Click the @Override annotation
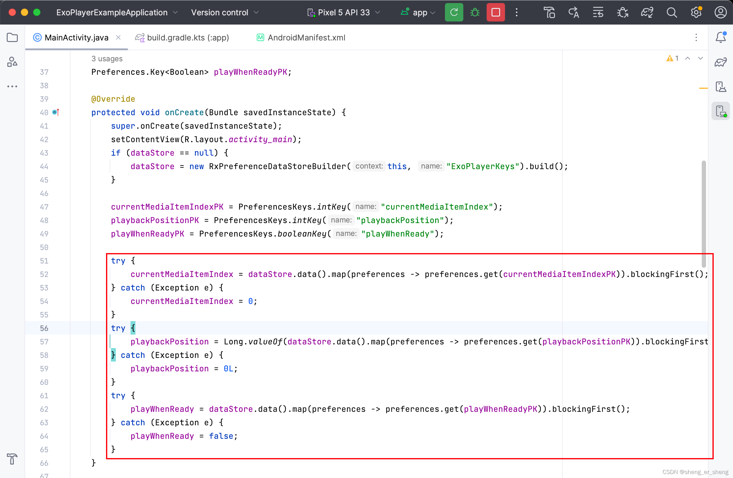733x478 pixels. (x=113, y=99)
